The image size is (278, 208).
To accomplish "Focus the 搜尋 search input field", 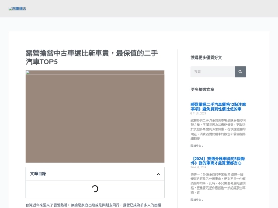I will 213,71.
